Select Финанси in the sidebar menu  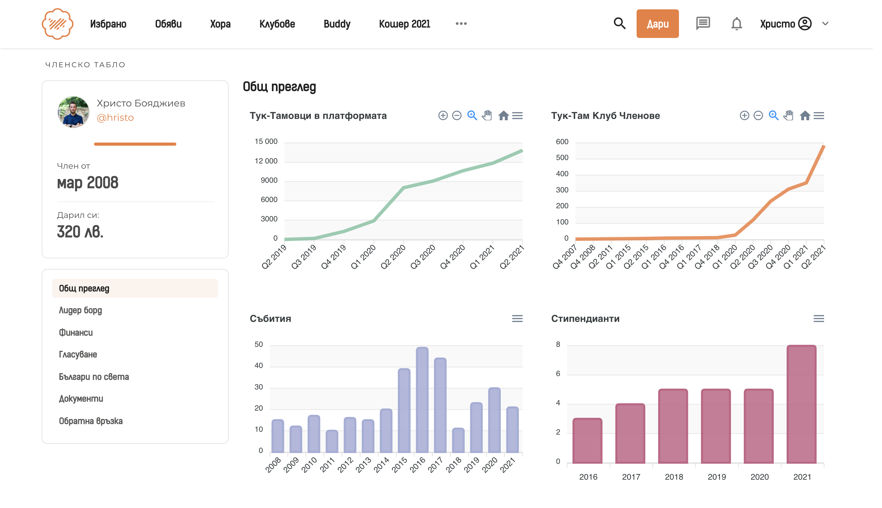click(x=76, y=332)
